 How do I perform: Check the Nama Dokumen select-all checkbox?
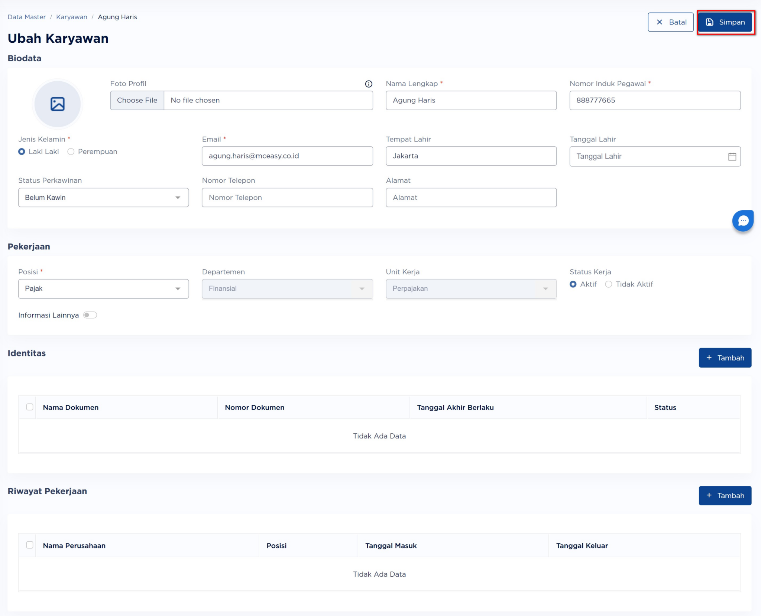pyautogui.click(x=30, y=407)
